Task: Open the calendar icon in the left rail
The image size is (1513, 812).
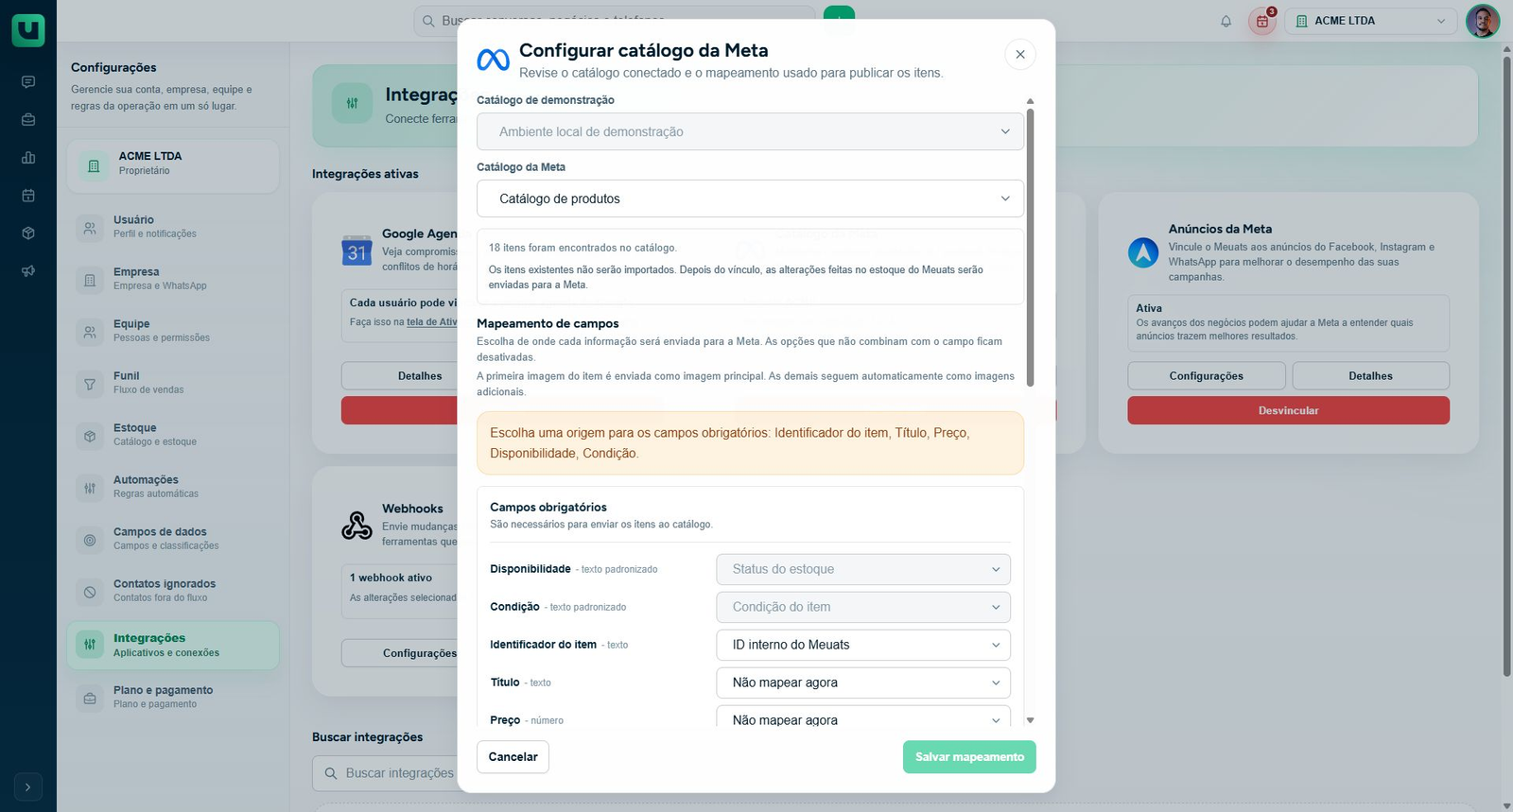Action: tap(28, 196)
